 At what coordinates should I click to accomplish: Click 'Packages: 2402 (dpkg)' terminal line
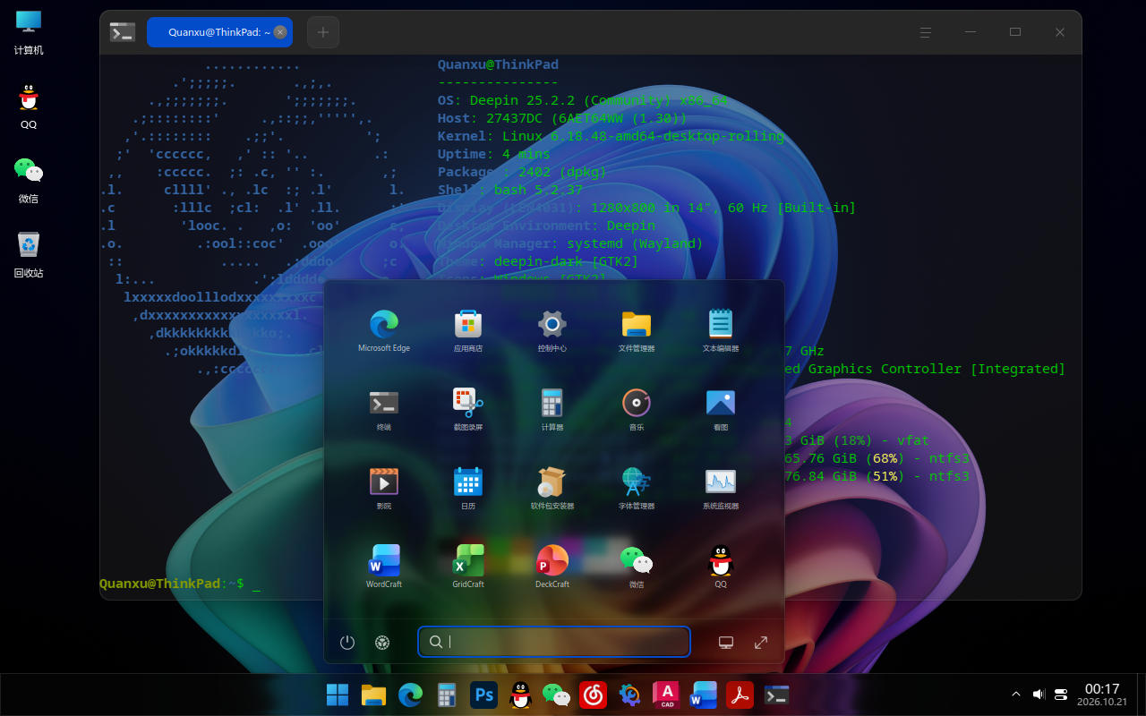[522, 172]
